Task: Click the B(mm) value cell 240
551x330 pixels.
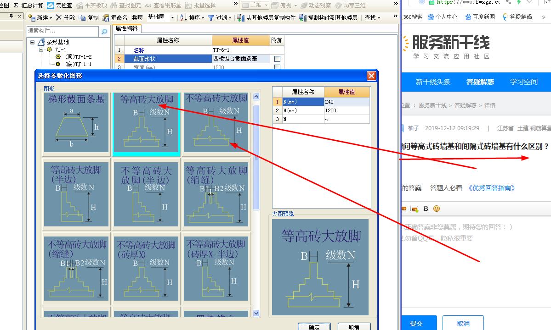Action: coord(347,102)
